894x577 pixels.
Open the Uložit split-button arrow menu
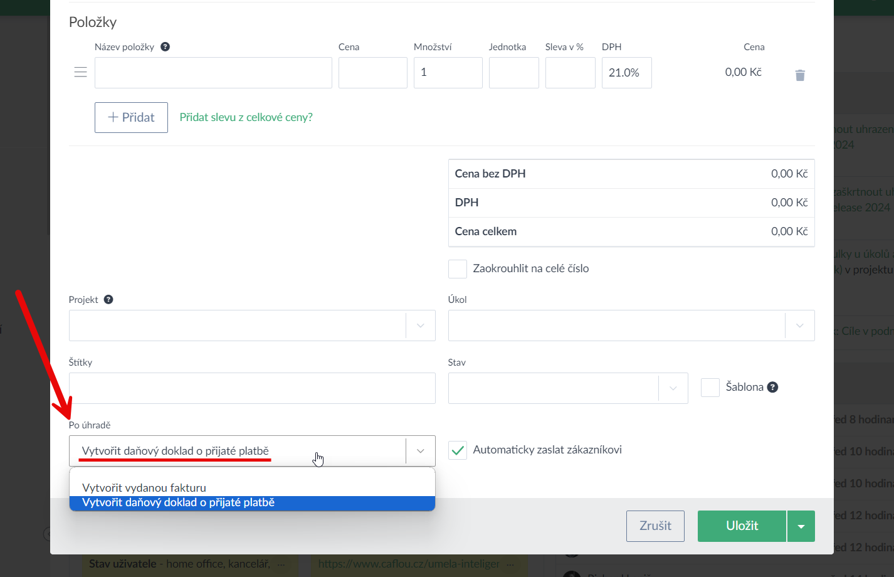(801, 526)
